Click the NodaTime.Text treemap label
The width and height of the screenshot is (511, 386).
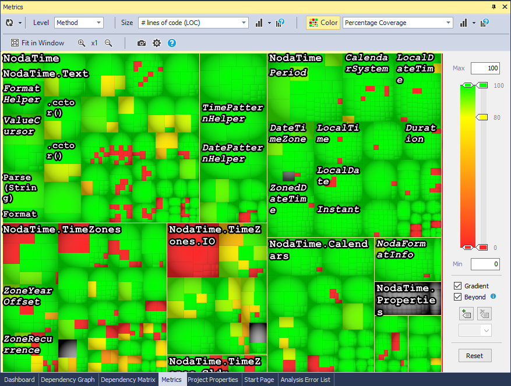click(x=45, y=73)
